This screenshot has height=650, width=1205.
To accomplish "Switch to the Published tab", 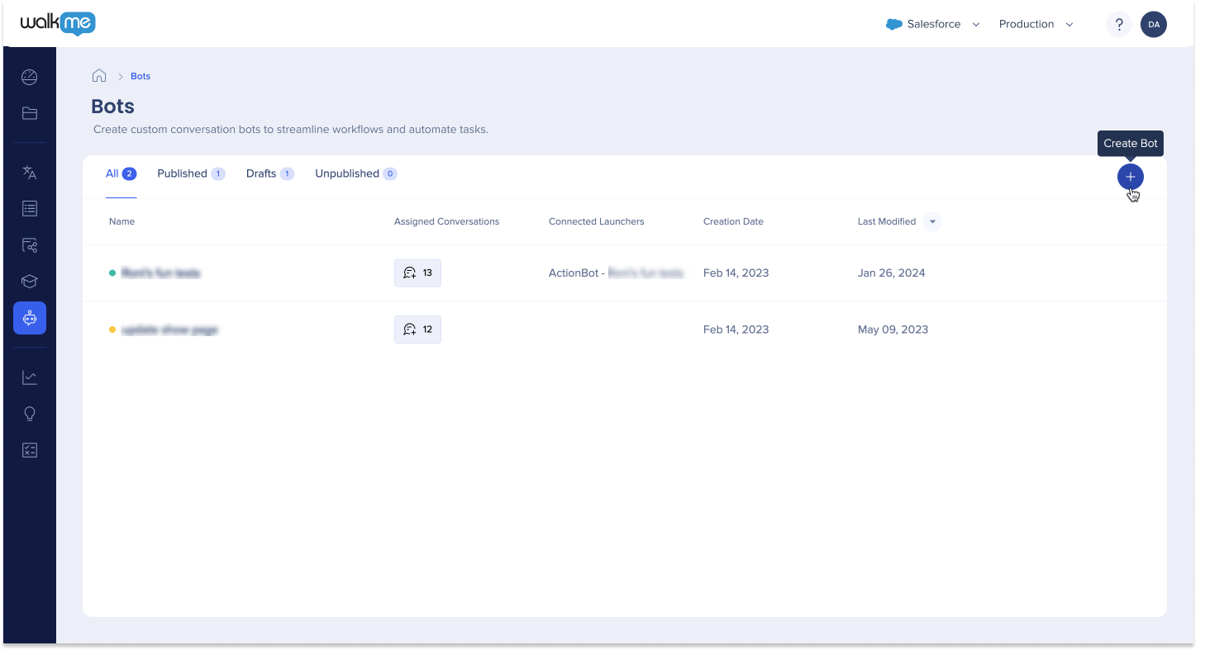I will click(191, 174).
